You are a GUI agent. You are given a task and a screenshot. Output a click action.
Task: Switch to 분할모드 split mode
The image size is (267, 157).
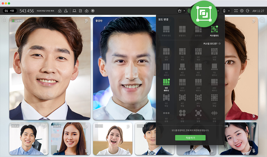182,31
